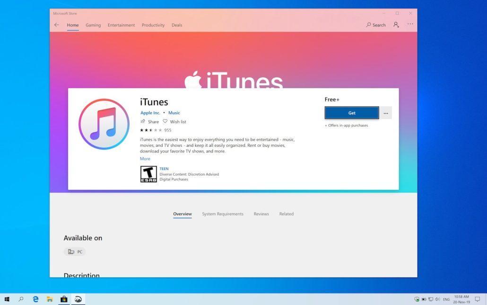
Task: Click the Available on heading
Action: 83,238
